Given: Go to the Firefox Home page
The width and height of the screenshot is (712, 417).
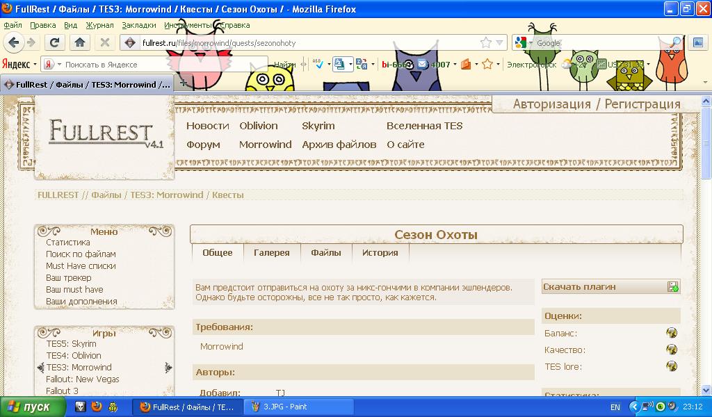Looking at the screenshot, I should pos(80,42).
